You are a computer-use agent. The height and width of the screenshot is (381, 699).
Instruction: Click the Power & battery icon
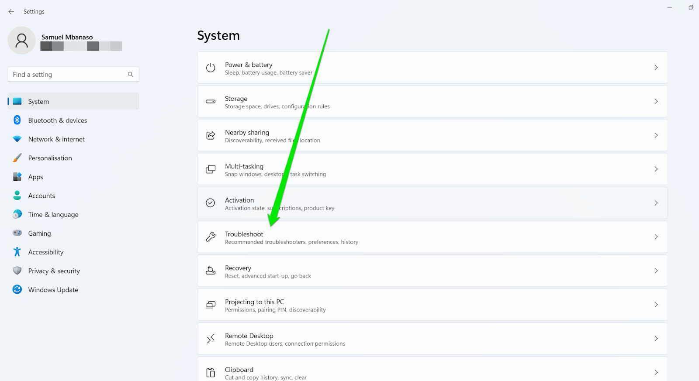[x=211, y=68]
